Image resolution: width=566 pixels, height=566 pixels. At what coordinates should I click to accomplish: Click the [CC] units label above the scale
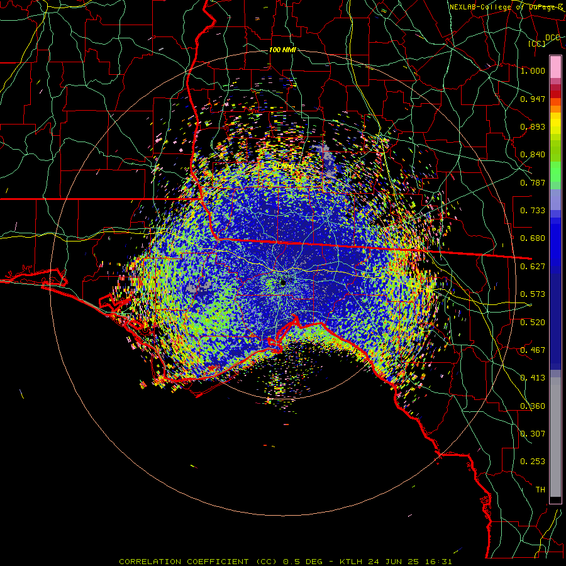coord(537,43)
